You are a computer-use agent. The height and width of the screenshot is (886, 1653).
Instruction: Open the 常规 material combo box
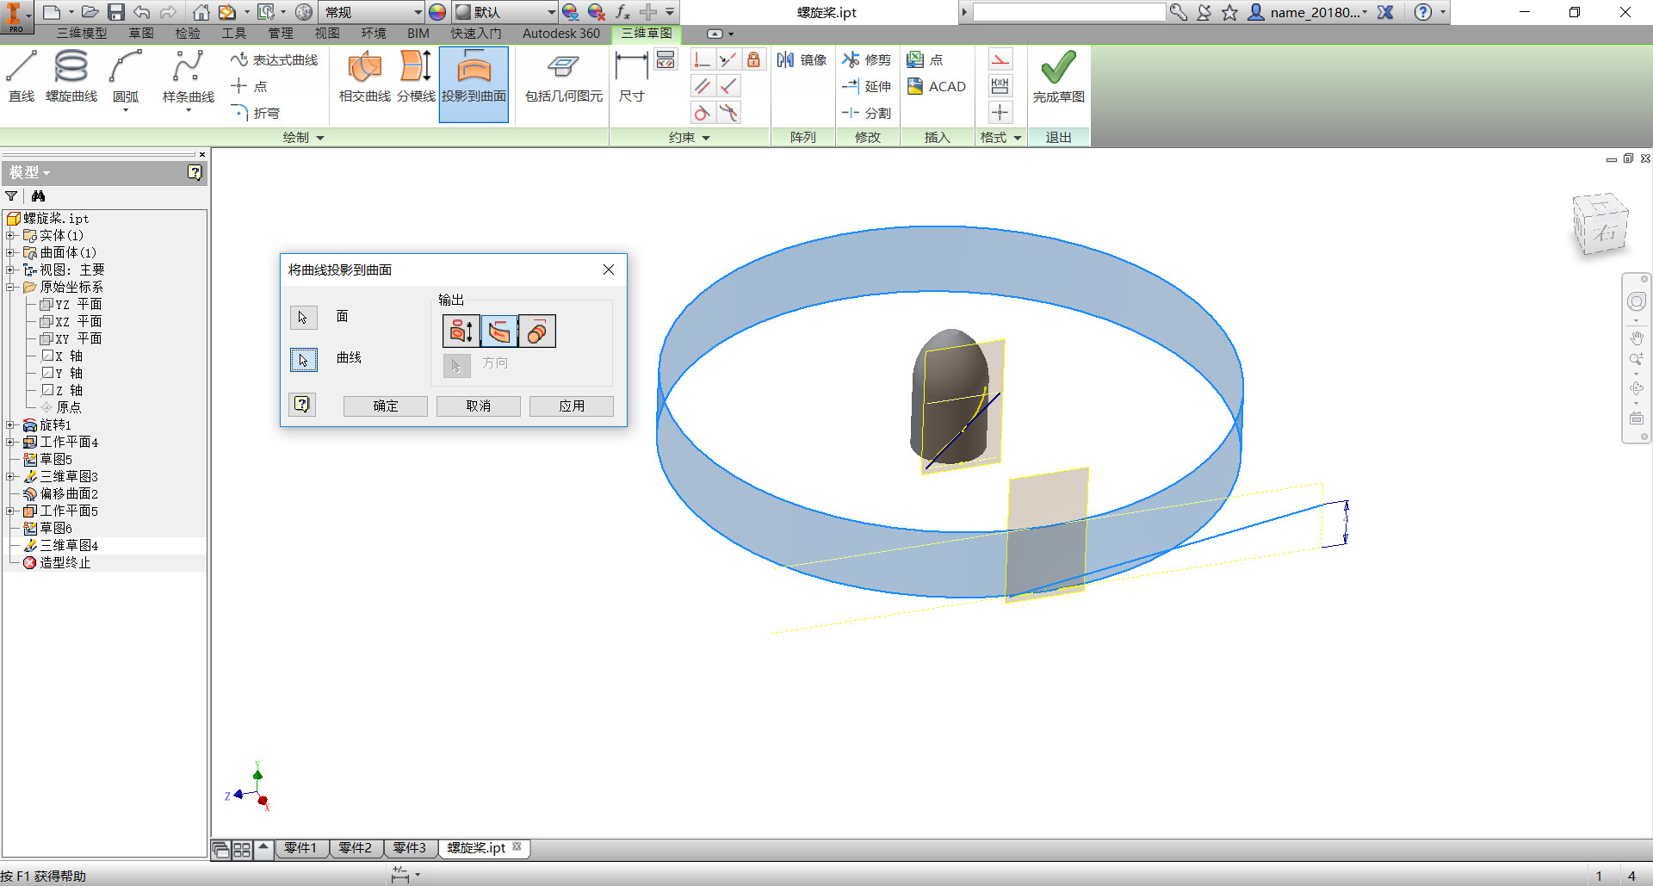pyautogui.click(x=372, y=12)
